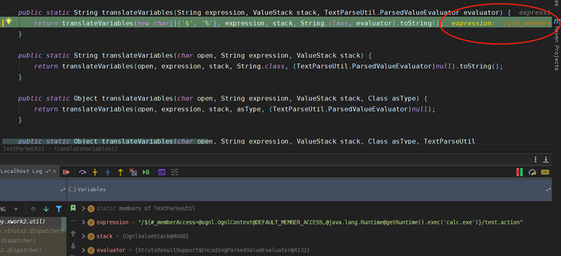561x256 pixels.
Task: Expand the expression variable node
Action: [x=83, y=222]
